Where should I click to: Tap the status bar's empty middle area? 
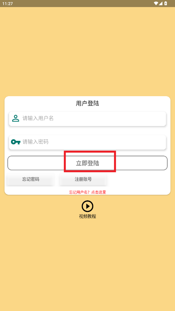tap(83, 4)
